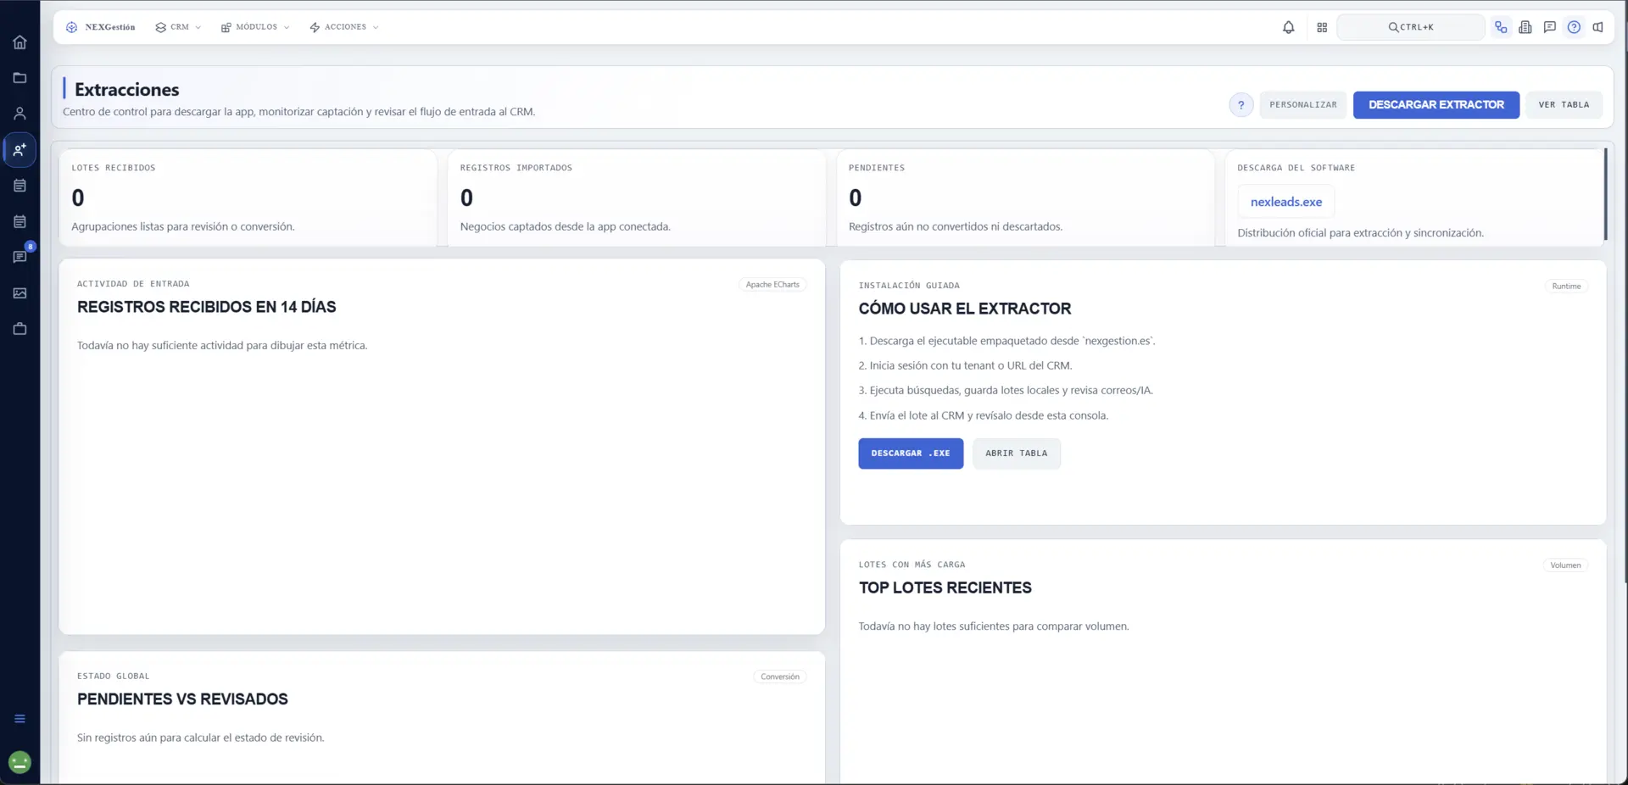Click the Descargar .exe button
Image resolution: width=1628 pixels, height=785 pixels.
pos(911,454)
